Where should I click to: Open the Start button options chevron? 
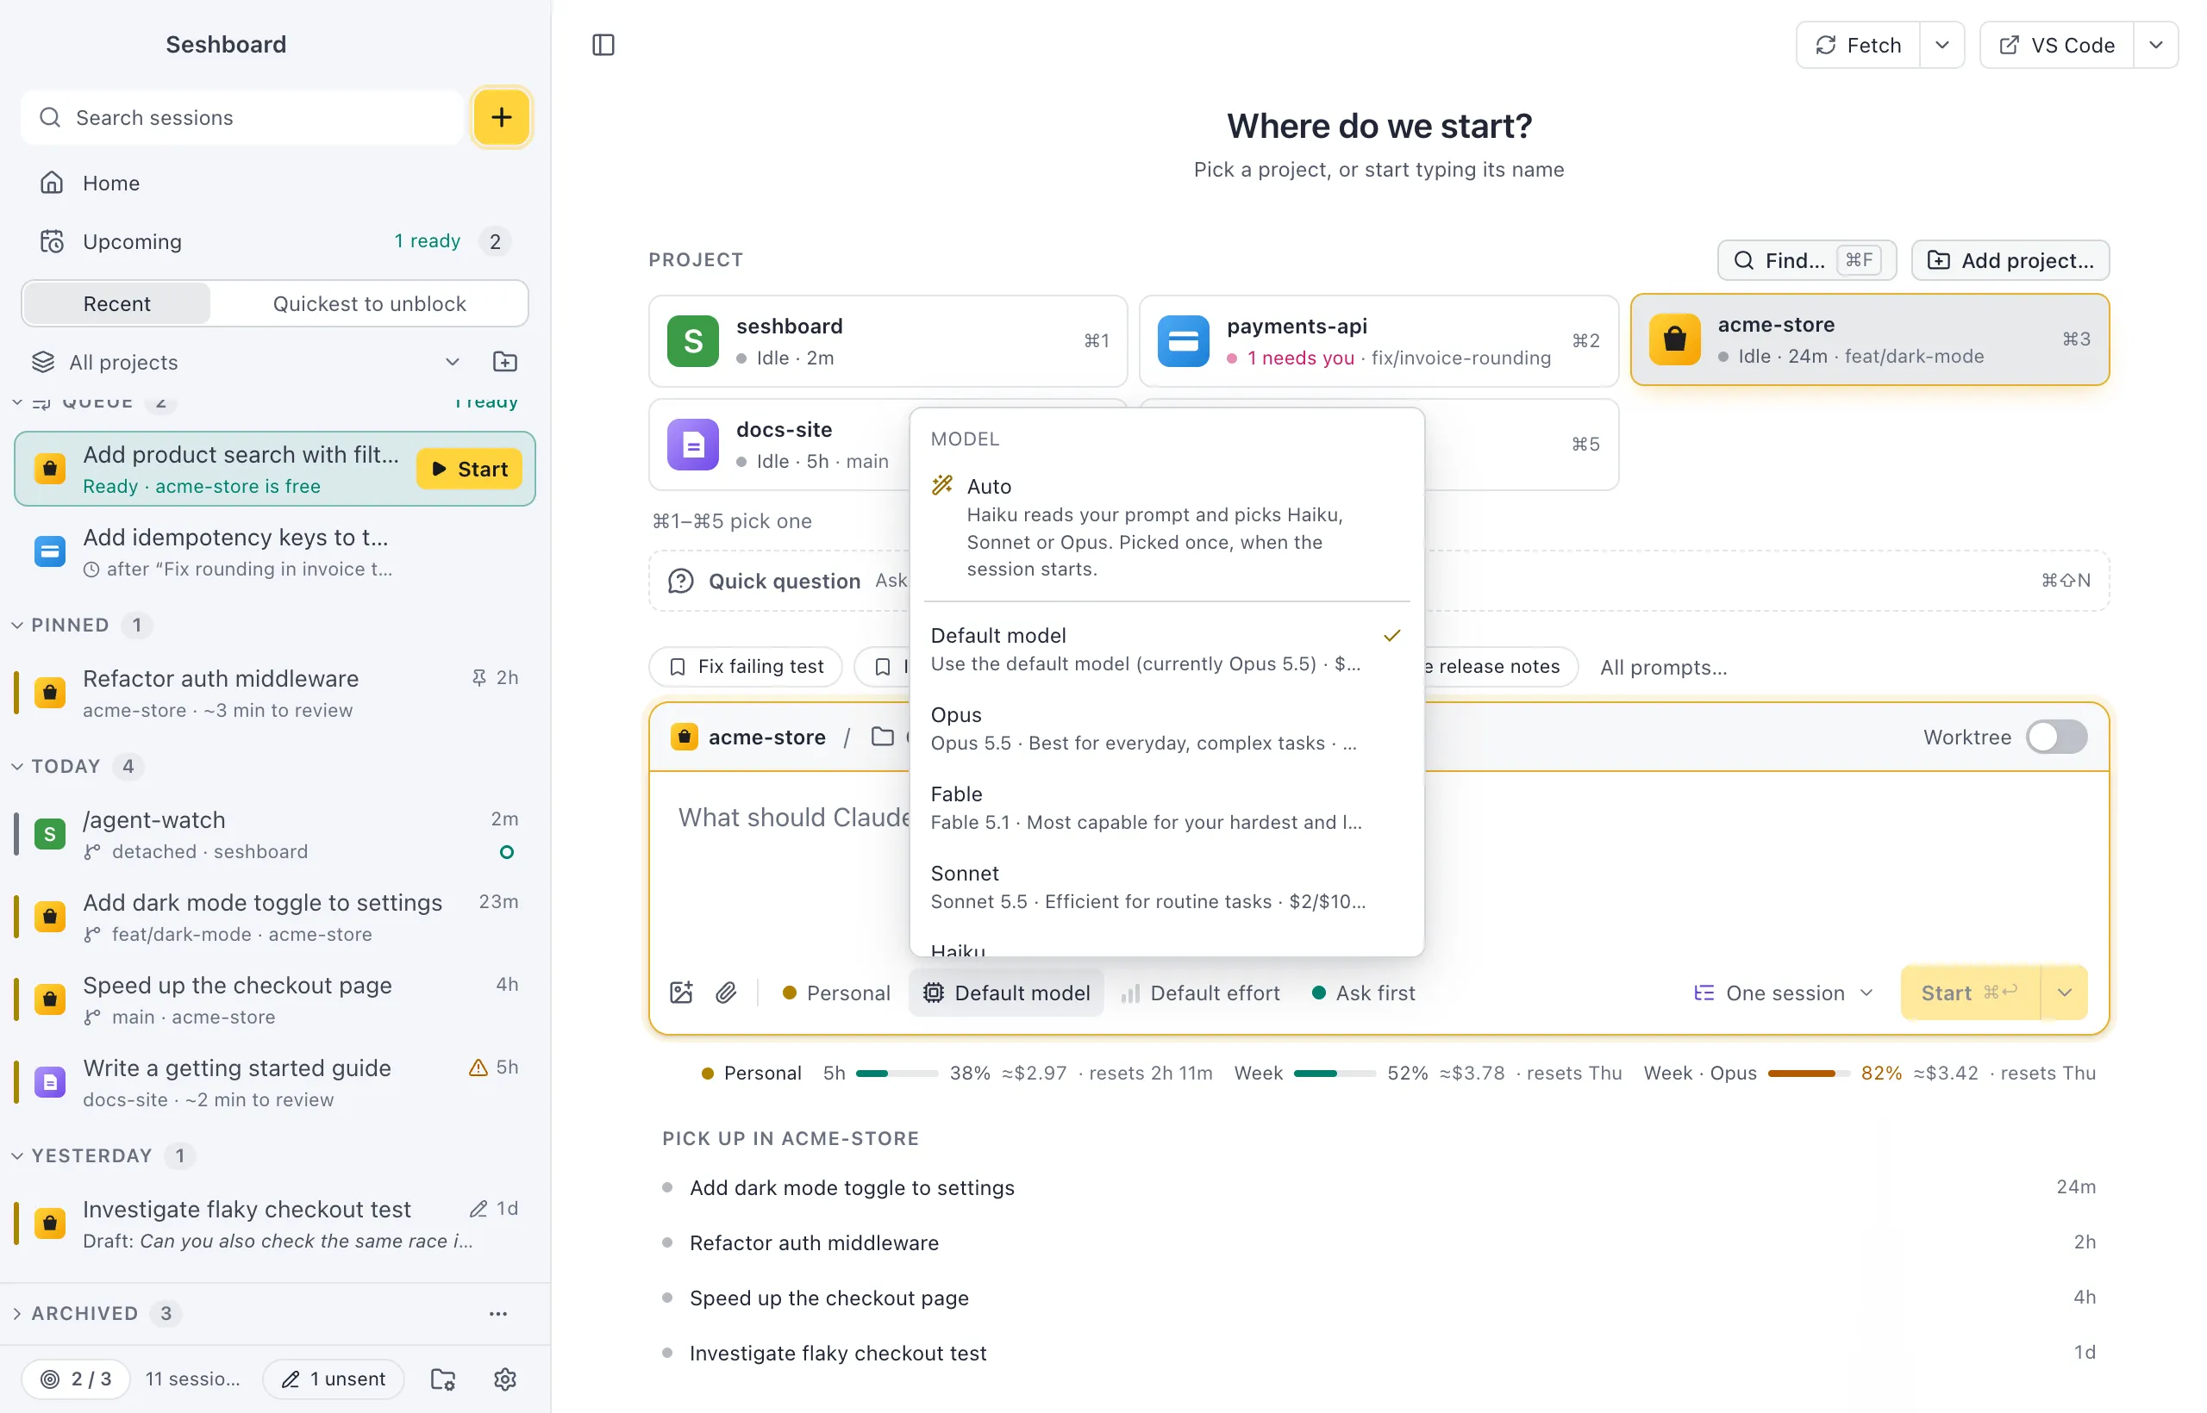point(2064,993)
